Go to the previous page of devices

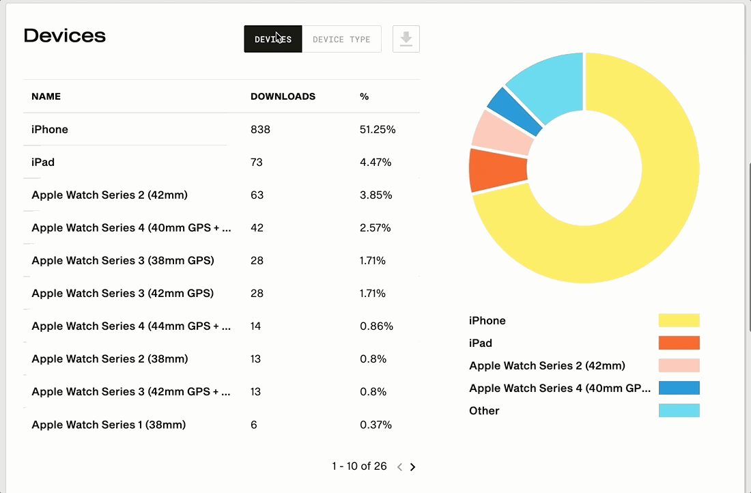(400, 466)
